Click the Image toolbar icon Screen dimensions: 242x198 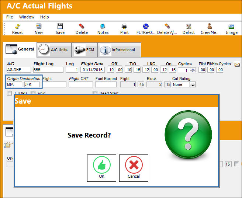[231, 27]
